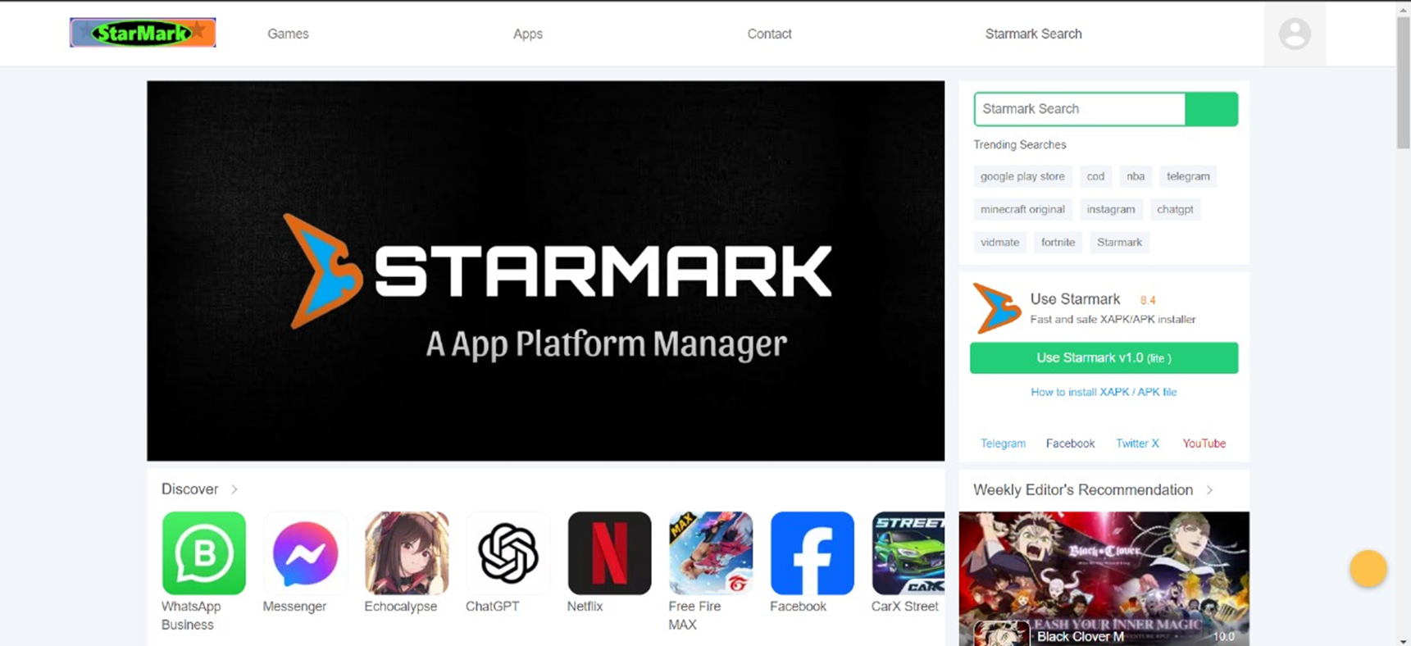
Task: Open the user profile avatar icon
Action: click(x=1295, y=34)
